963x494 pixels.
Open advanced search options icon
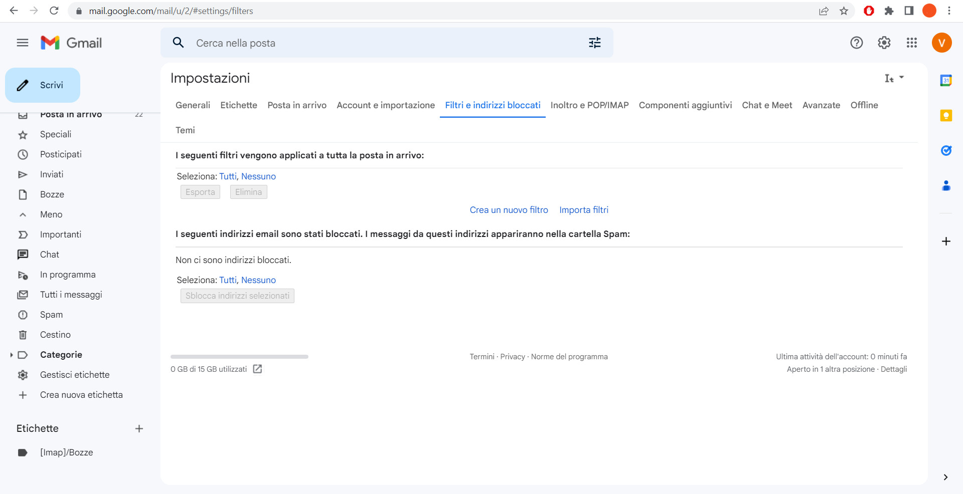point(595,43)
